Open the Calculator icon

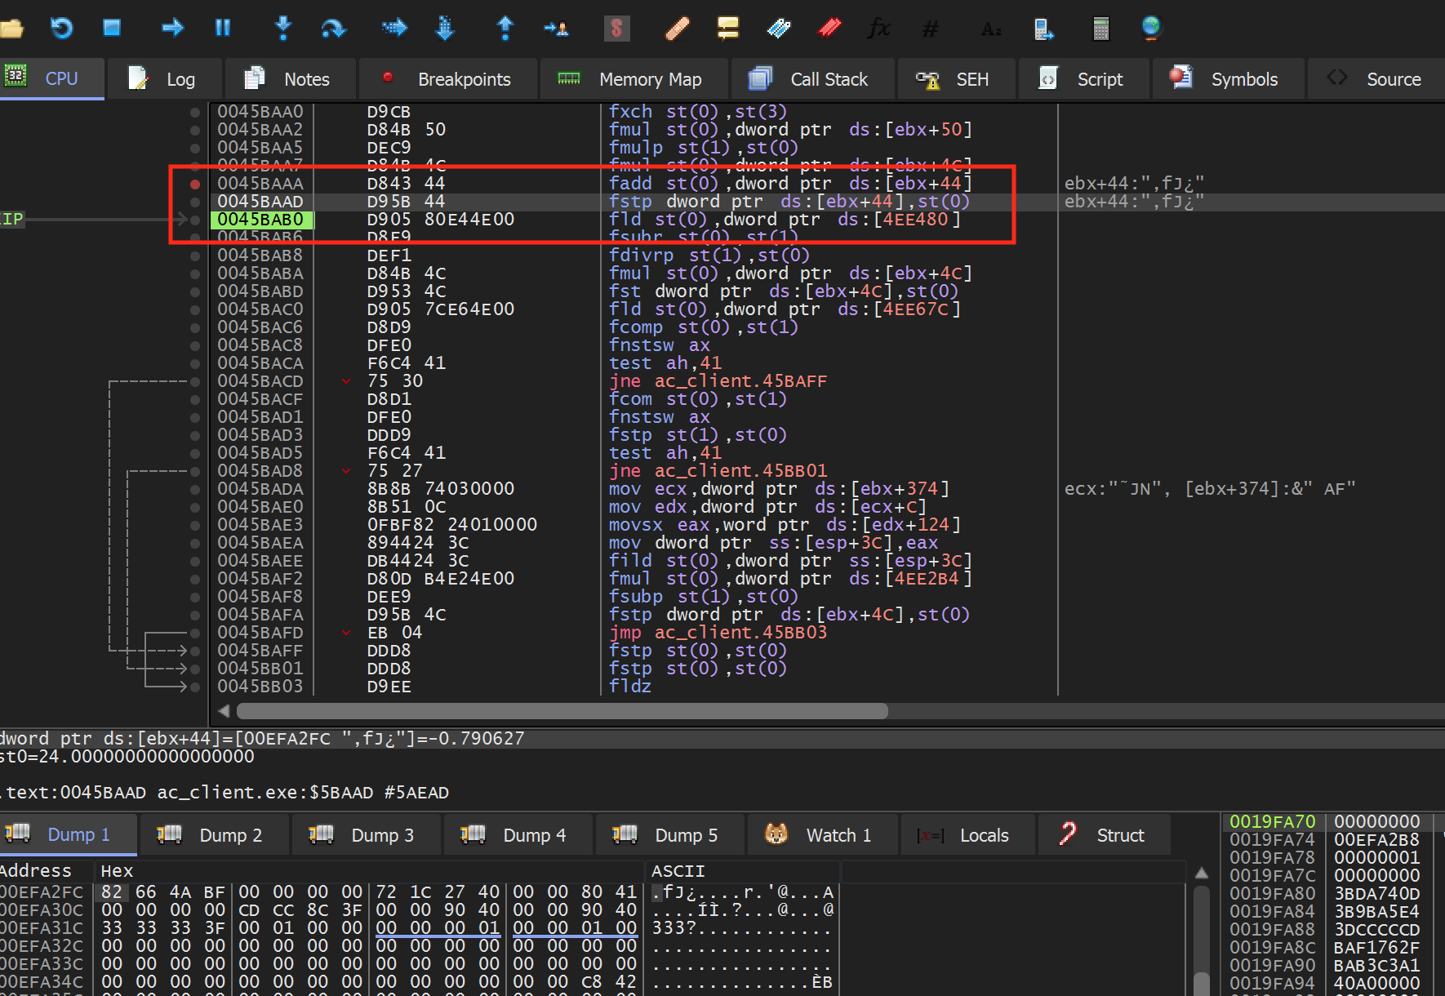tap(1100, 29)
